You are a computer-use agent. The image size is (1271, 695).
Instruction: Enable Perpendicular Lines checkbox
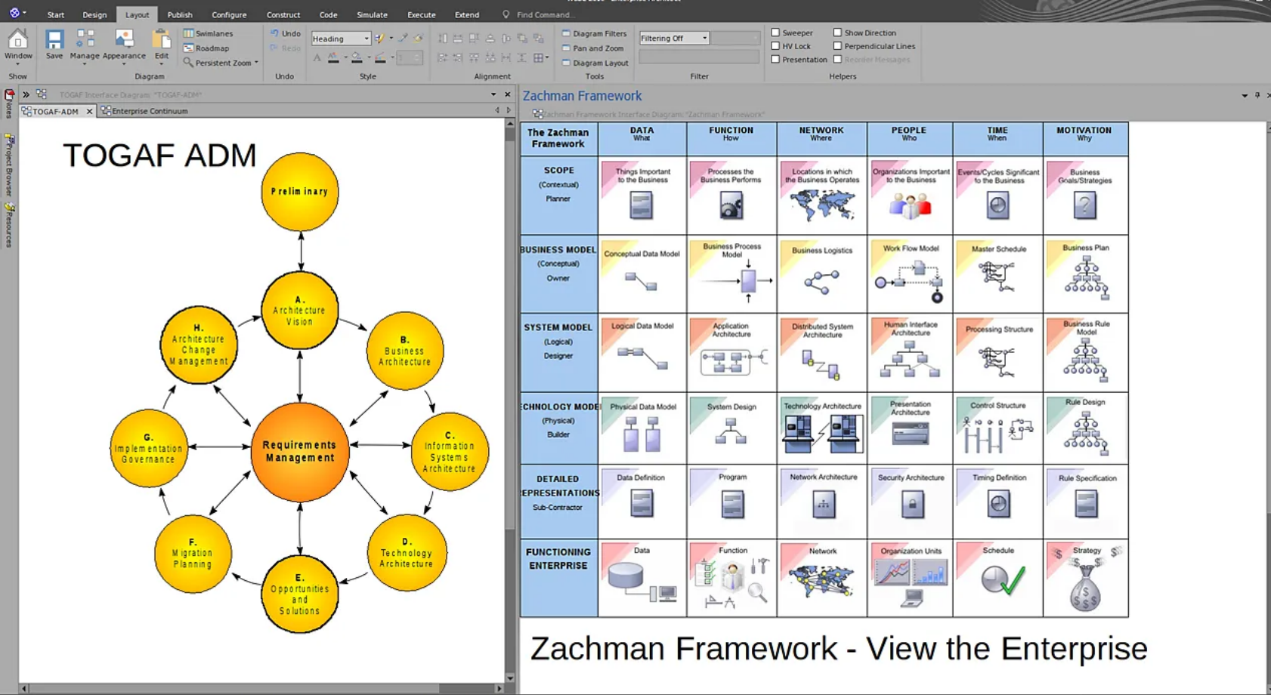point(837,46)
